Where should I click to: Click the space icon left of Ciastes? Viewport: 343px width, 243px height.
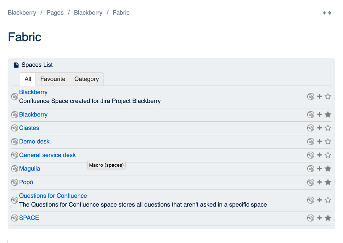[x=14, y=128]
